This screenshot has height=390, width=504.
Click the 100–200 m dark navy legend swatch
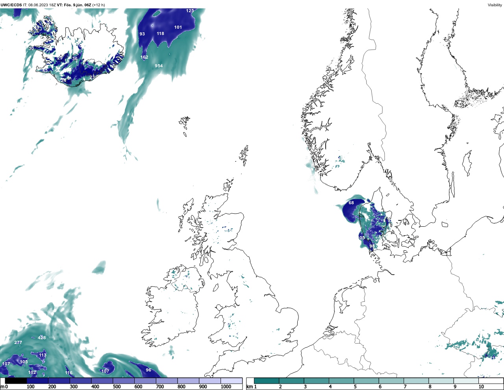coord(37,381)
